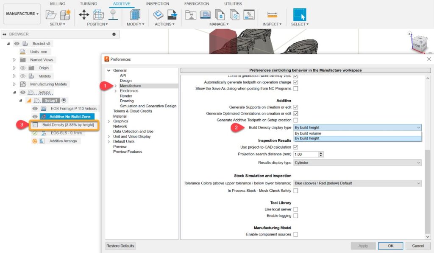Click the Restore Defaults button
The width and height of the screenshot is (434, 253).
[120, 246]
